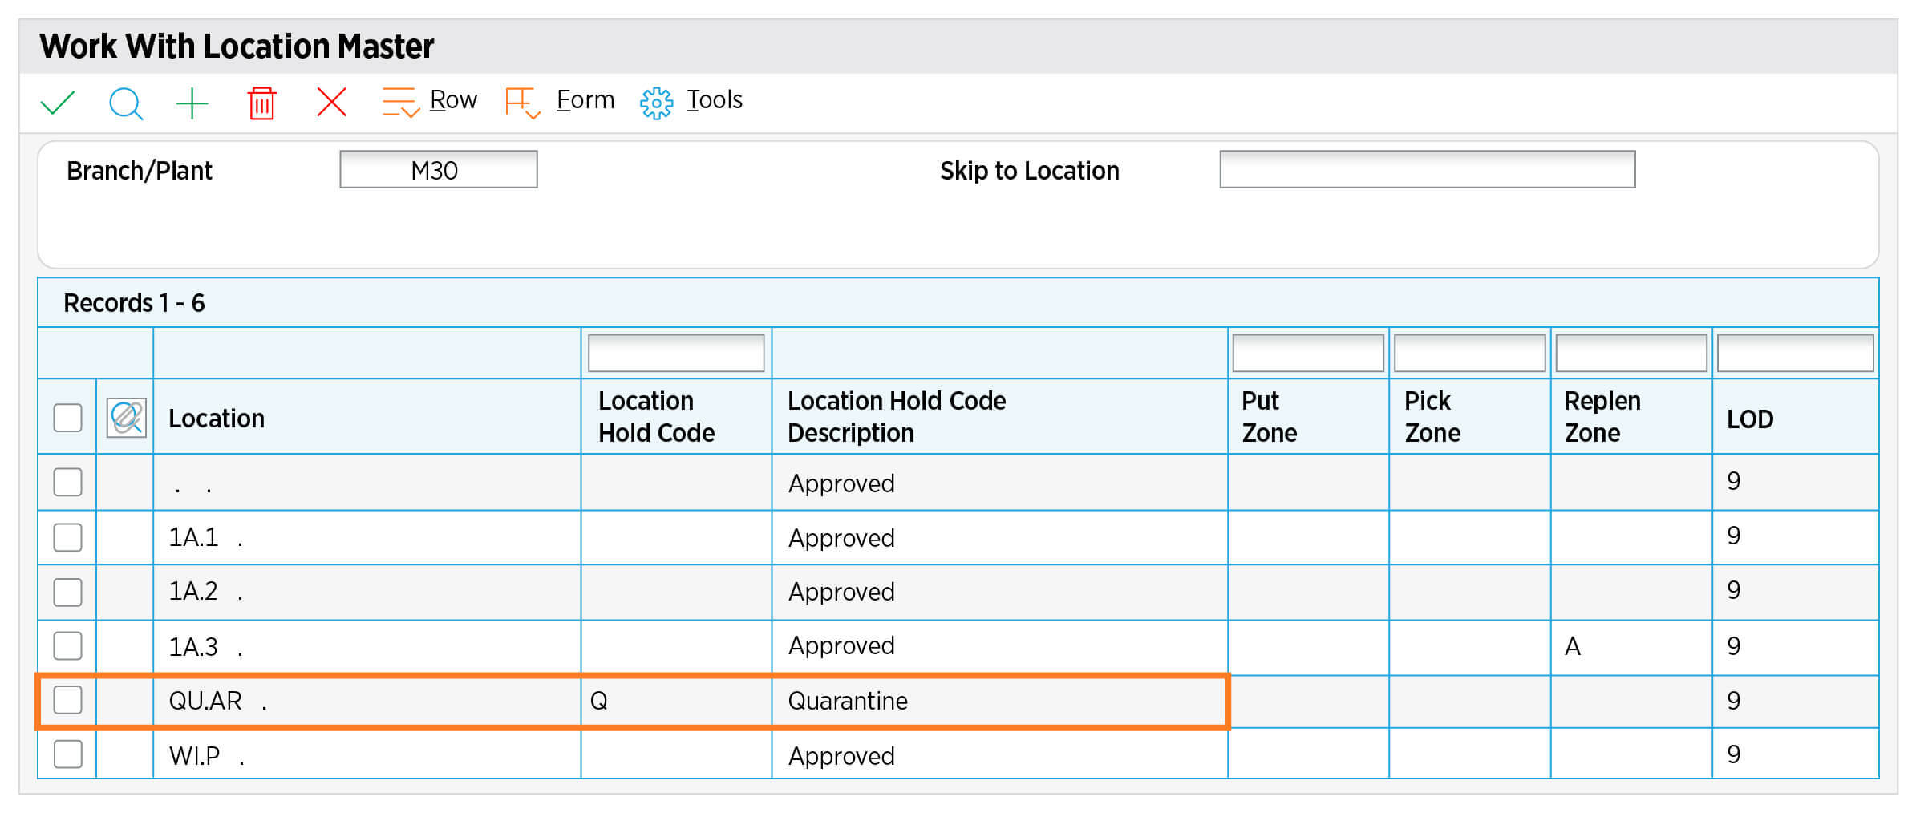Click the Location Hold Code filter box
Image resolution: width=1916 pixels, height=813 pixels.
676,354
